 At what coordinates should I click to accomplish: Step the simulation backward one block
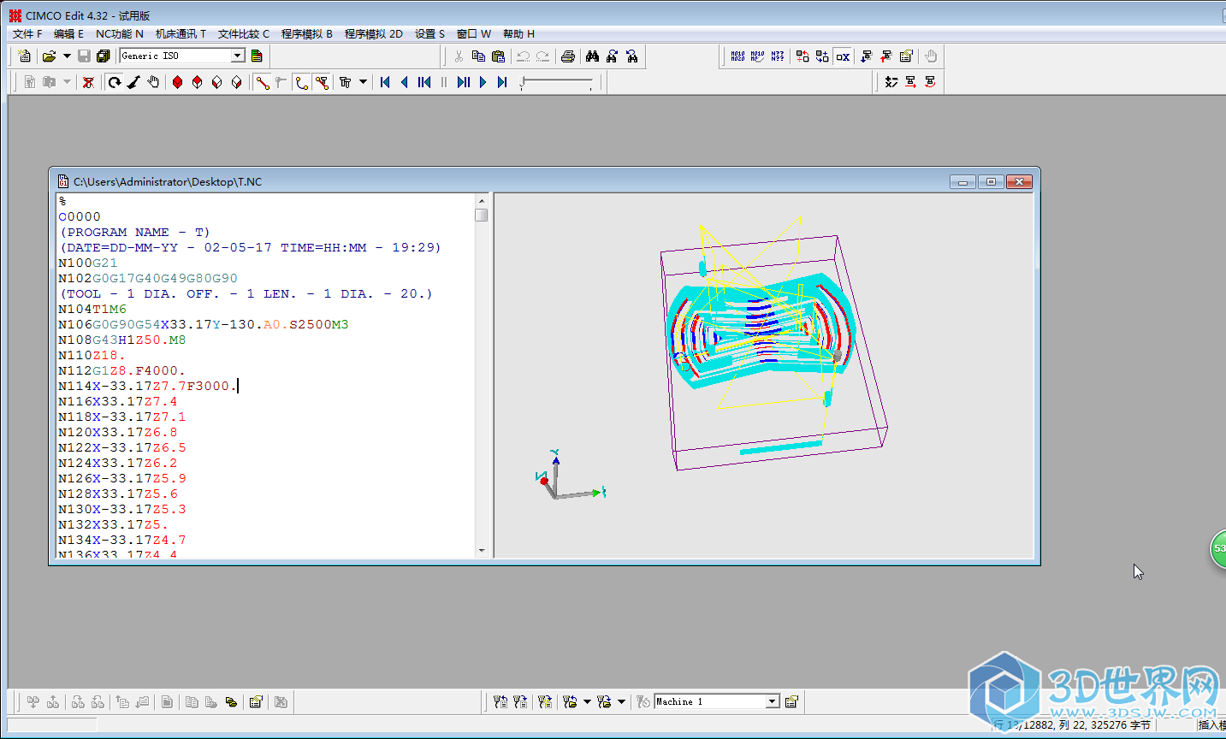pos(424,82)
